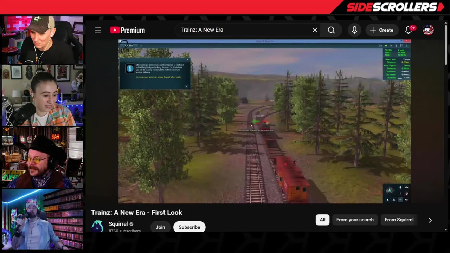Toggle the eye view icon in camera panel
Viewport: 450px width, 253px height.
coord(406,187)
